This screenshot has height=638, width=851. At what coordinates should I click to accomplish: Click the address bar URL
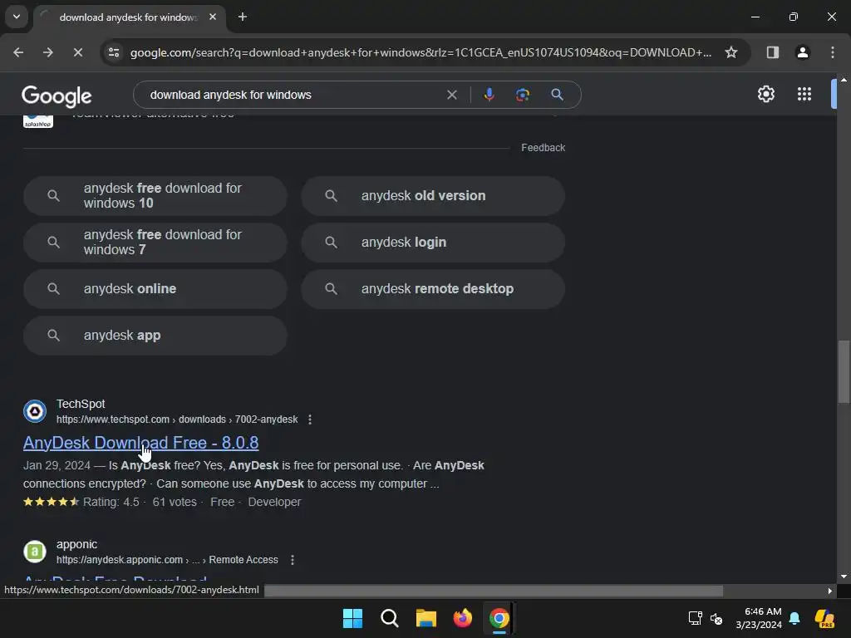point(421,52)
